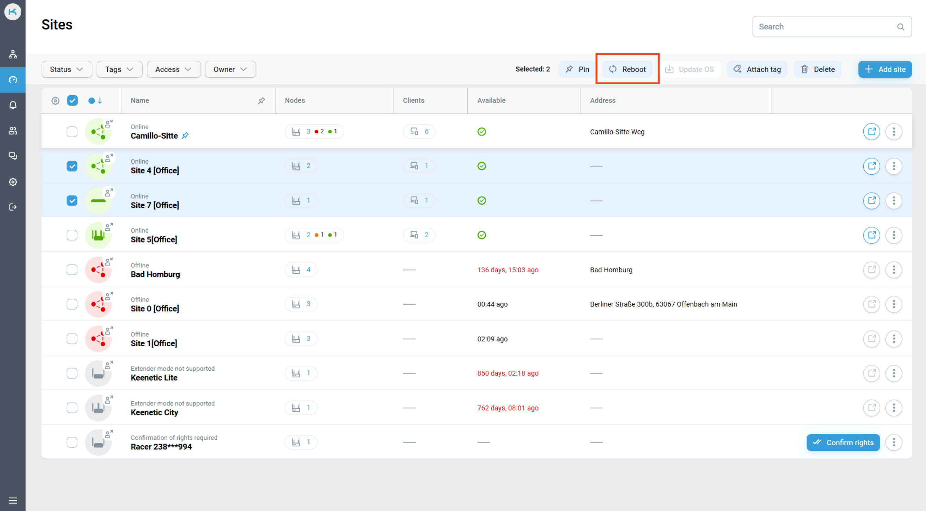Confirm rights for Racer 238***994
926x511 pixels.
(843, 443)
